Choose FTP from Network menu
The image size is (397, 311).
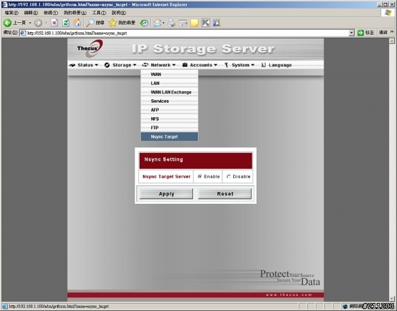point(169,128)
